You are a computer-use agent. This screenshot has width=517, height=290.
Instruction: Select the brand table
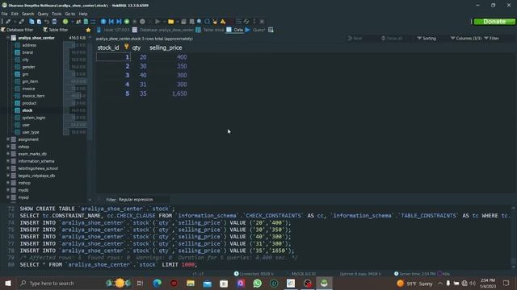[x=27, y=52]
